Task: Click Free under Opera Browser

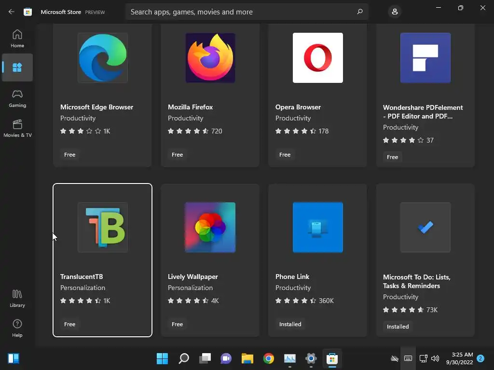Action: point(285,155)
